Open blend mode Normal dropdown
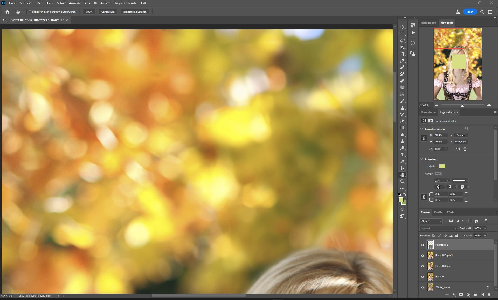498x300 pixels. coord(439,228)
